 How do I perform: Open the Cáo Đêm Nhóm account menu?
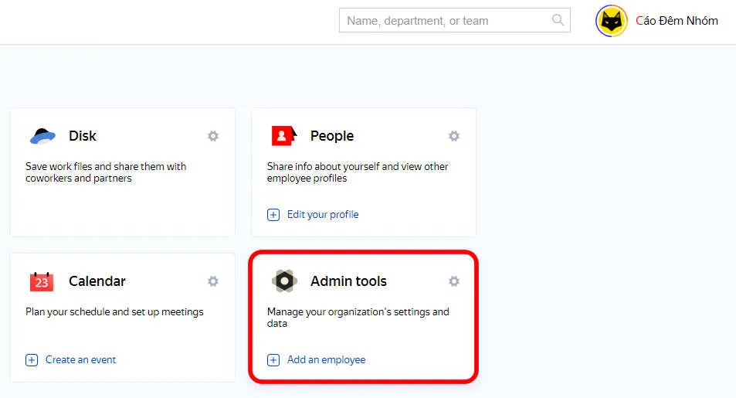(677, 21)
